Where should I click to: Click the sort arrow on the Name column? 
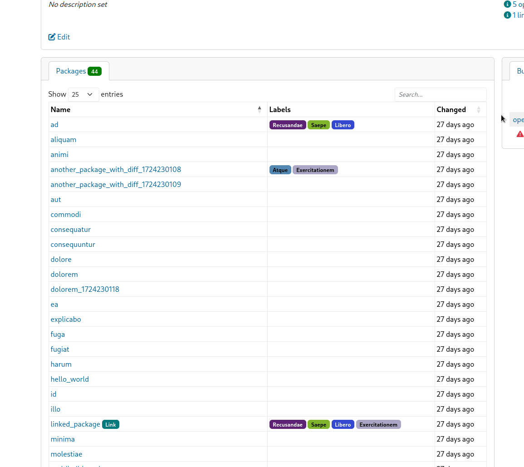(260, 109)
